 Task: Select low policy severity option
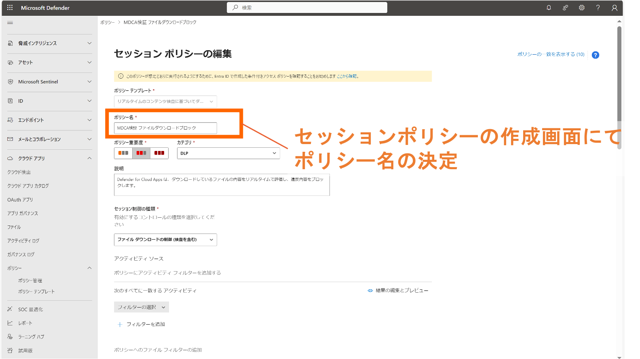coord(123,153)
